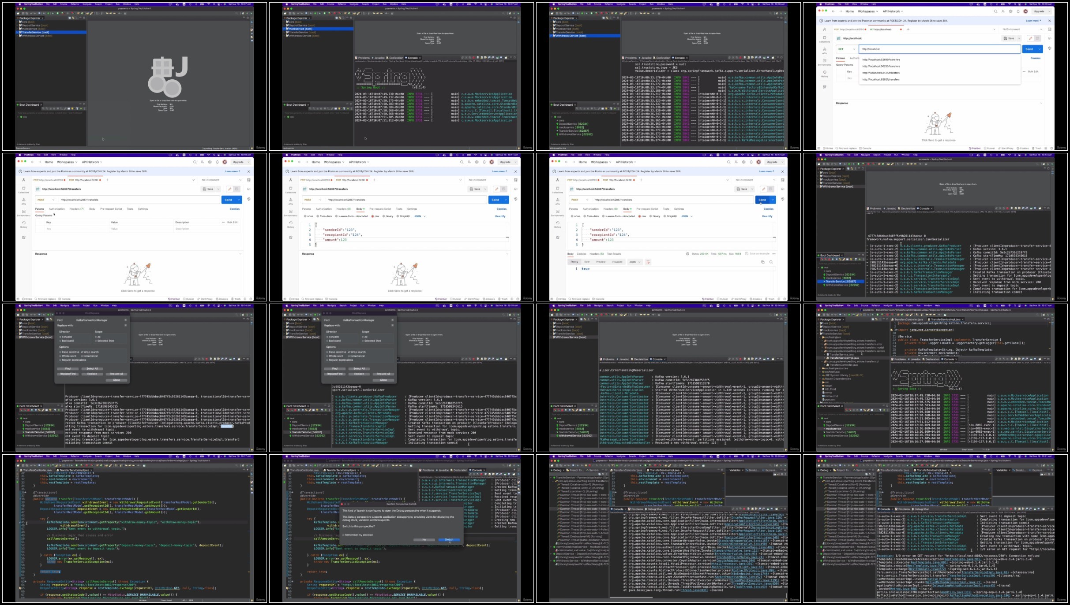The image size is (1070, 605).
Task: 10:14 AM Find/Replace frame: click Select All button
Action: [x=92, y=369]
